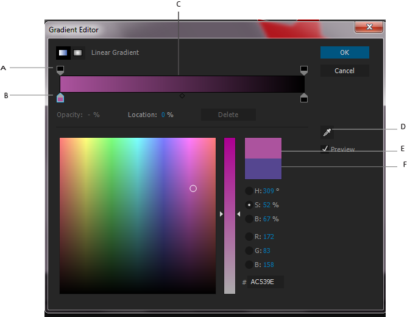Select the R red radio button
Viewport: 407px width, 317px height.
(x=249, y=237)
